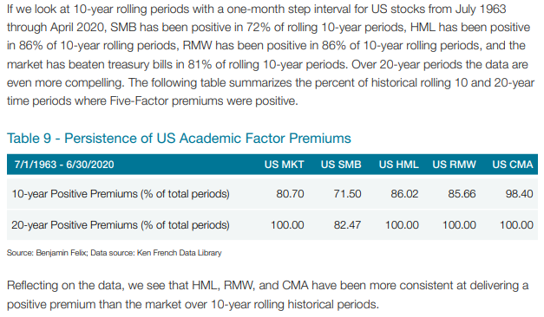Click the 82.47 value in the 20-year row
544x317 pixels.
click(x=347, y=225)
